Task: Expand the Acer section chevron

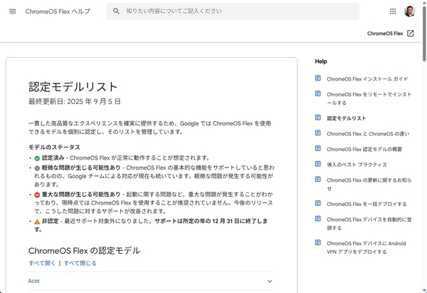Action: [x=270, y=282]
